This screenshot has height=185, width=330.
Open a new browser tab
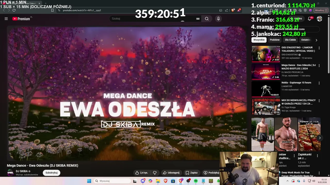click(46, 3)
